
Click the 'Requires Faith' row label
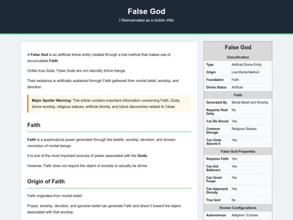click(217, 159)
